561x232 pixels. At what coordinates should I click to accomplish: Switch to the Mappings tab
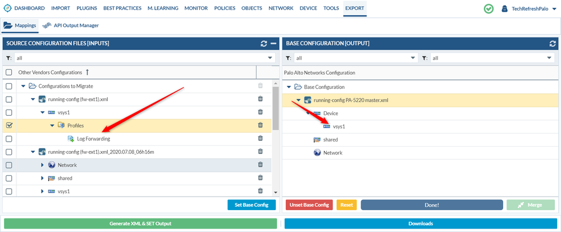(20, 25)
